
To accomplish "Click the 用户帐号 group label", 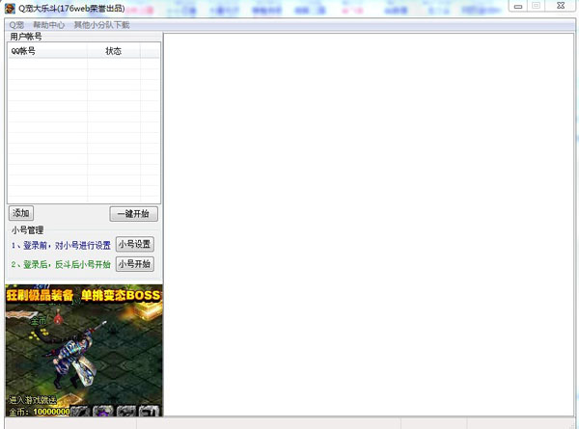I will [26, 37].
